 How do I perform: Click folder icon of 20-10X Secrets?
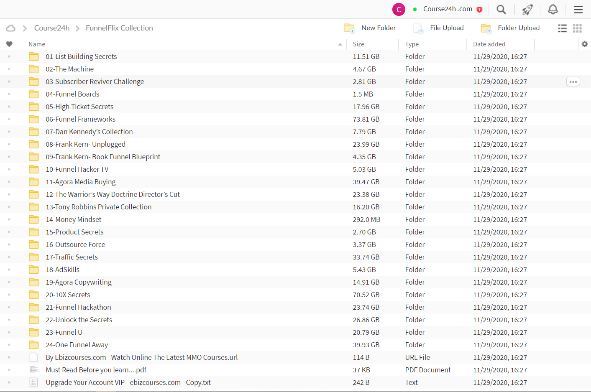[x=34, y=295]
